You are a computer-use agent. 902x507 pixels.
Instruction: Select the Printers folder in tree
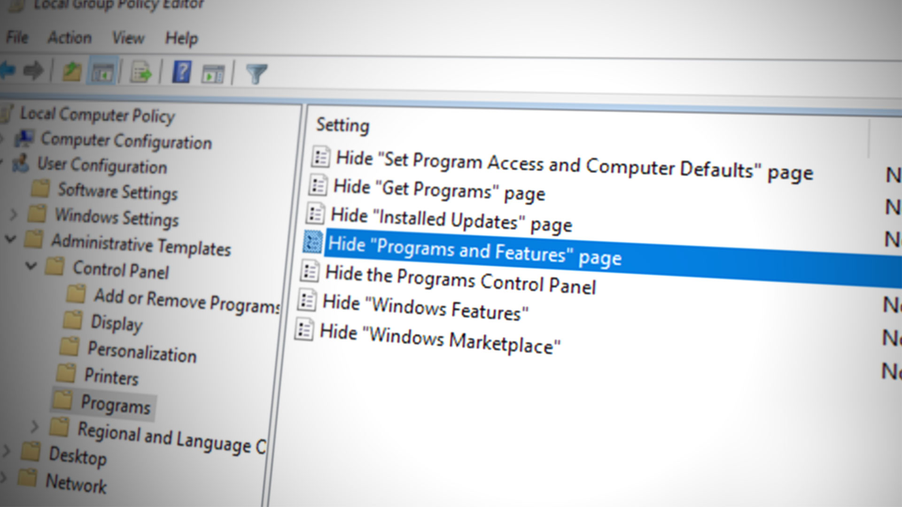pyautogui.click(x=111, y=376)
